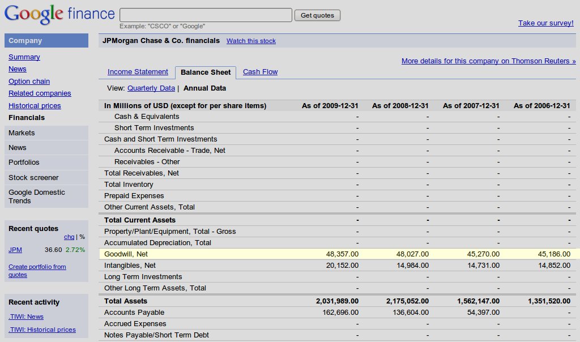Image resolution: width=580 pixels, height=342 pixels.
Task: Select the Total Current Assets row label
Action: (140, 220)
